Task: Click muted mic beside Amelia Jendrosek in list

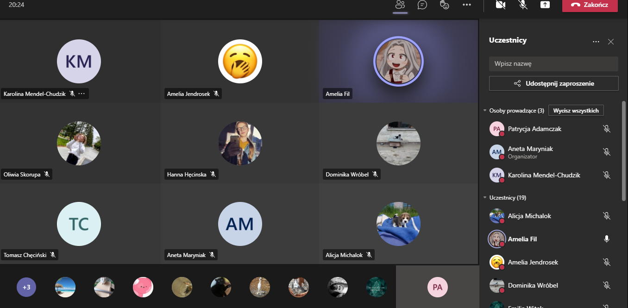Action: click(x=606, y=262)
